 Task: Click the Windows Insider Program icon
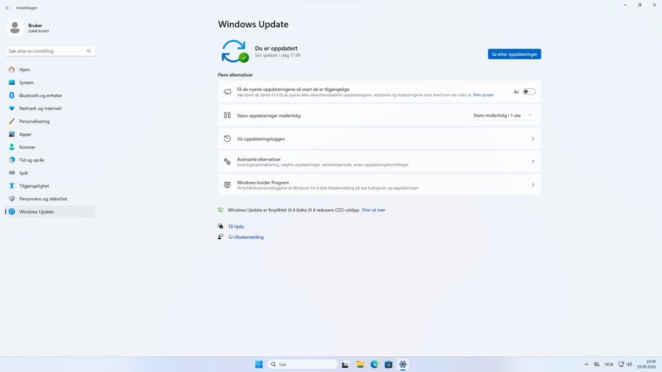click(x=227, y=185)
